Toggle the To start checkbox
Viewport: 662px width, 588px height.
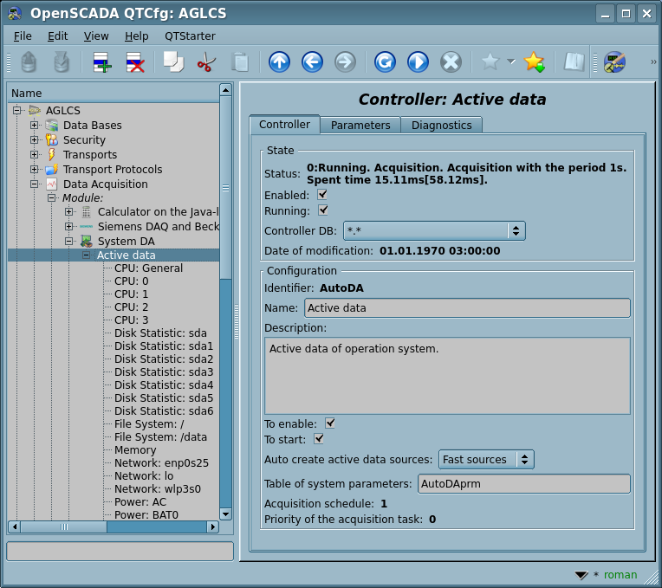(x=319, y=439)
